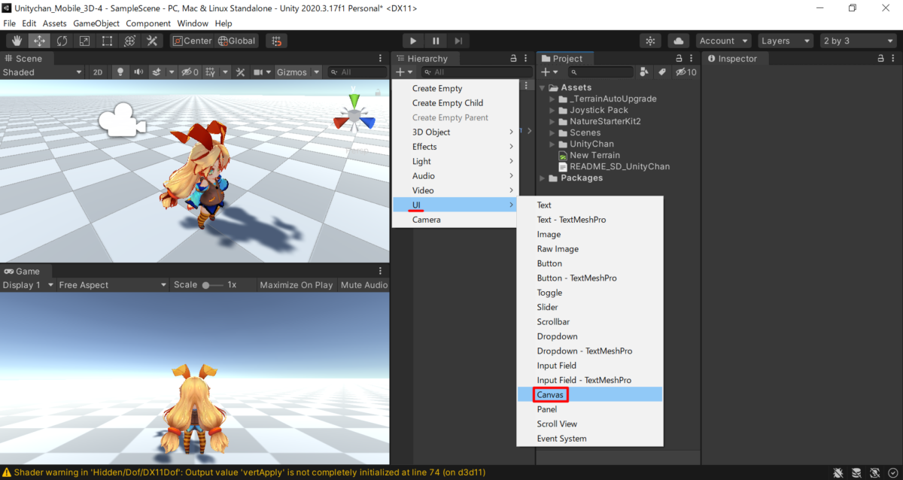The image size is (903, 480).
Task: Select the Rect tool
Action: pyautogui.click(x=108, y=41)
